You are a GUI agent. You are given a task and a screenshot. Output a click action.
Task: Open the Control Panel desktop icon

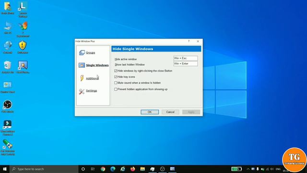click(x=8, y=87)
